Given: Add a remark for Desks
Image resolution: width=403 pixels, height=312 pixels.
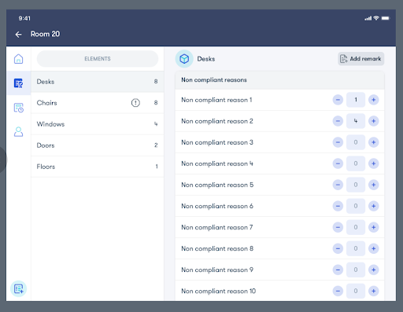Looking at the screenshot, I should 361,59.
